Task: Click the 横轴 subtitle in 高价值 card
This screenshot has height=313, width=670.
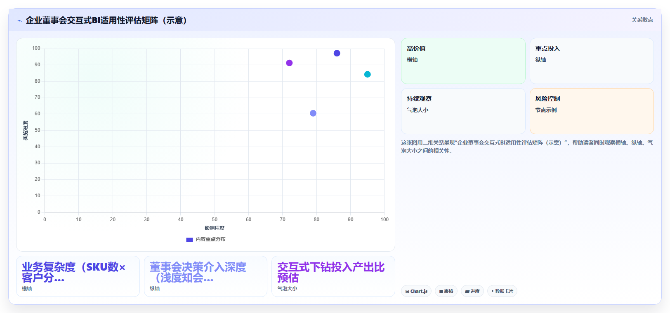Action: [x=412, y=60]
